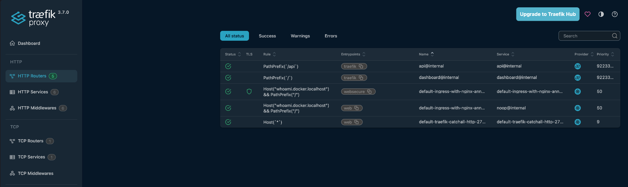Click Upgrade to Traefik Hub button
This screenshot has width=628, height=187.
tap(548, 14)
